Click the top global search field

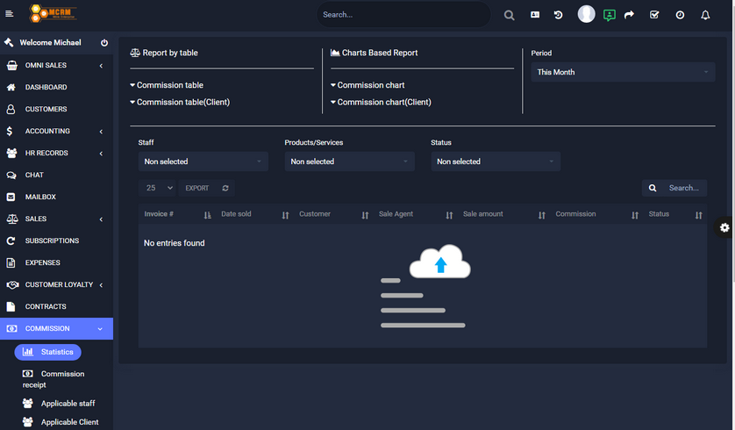(x=403, y=15)
